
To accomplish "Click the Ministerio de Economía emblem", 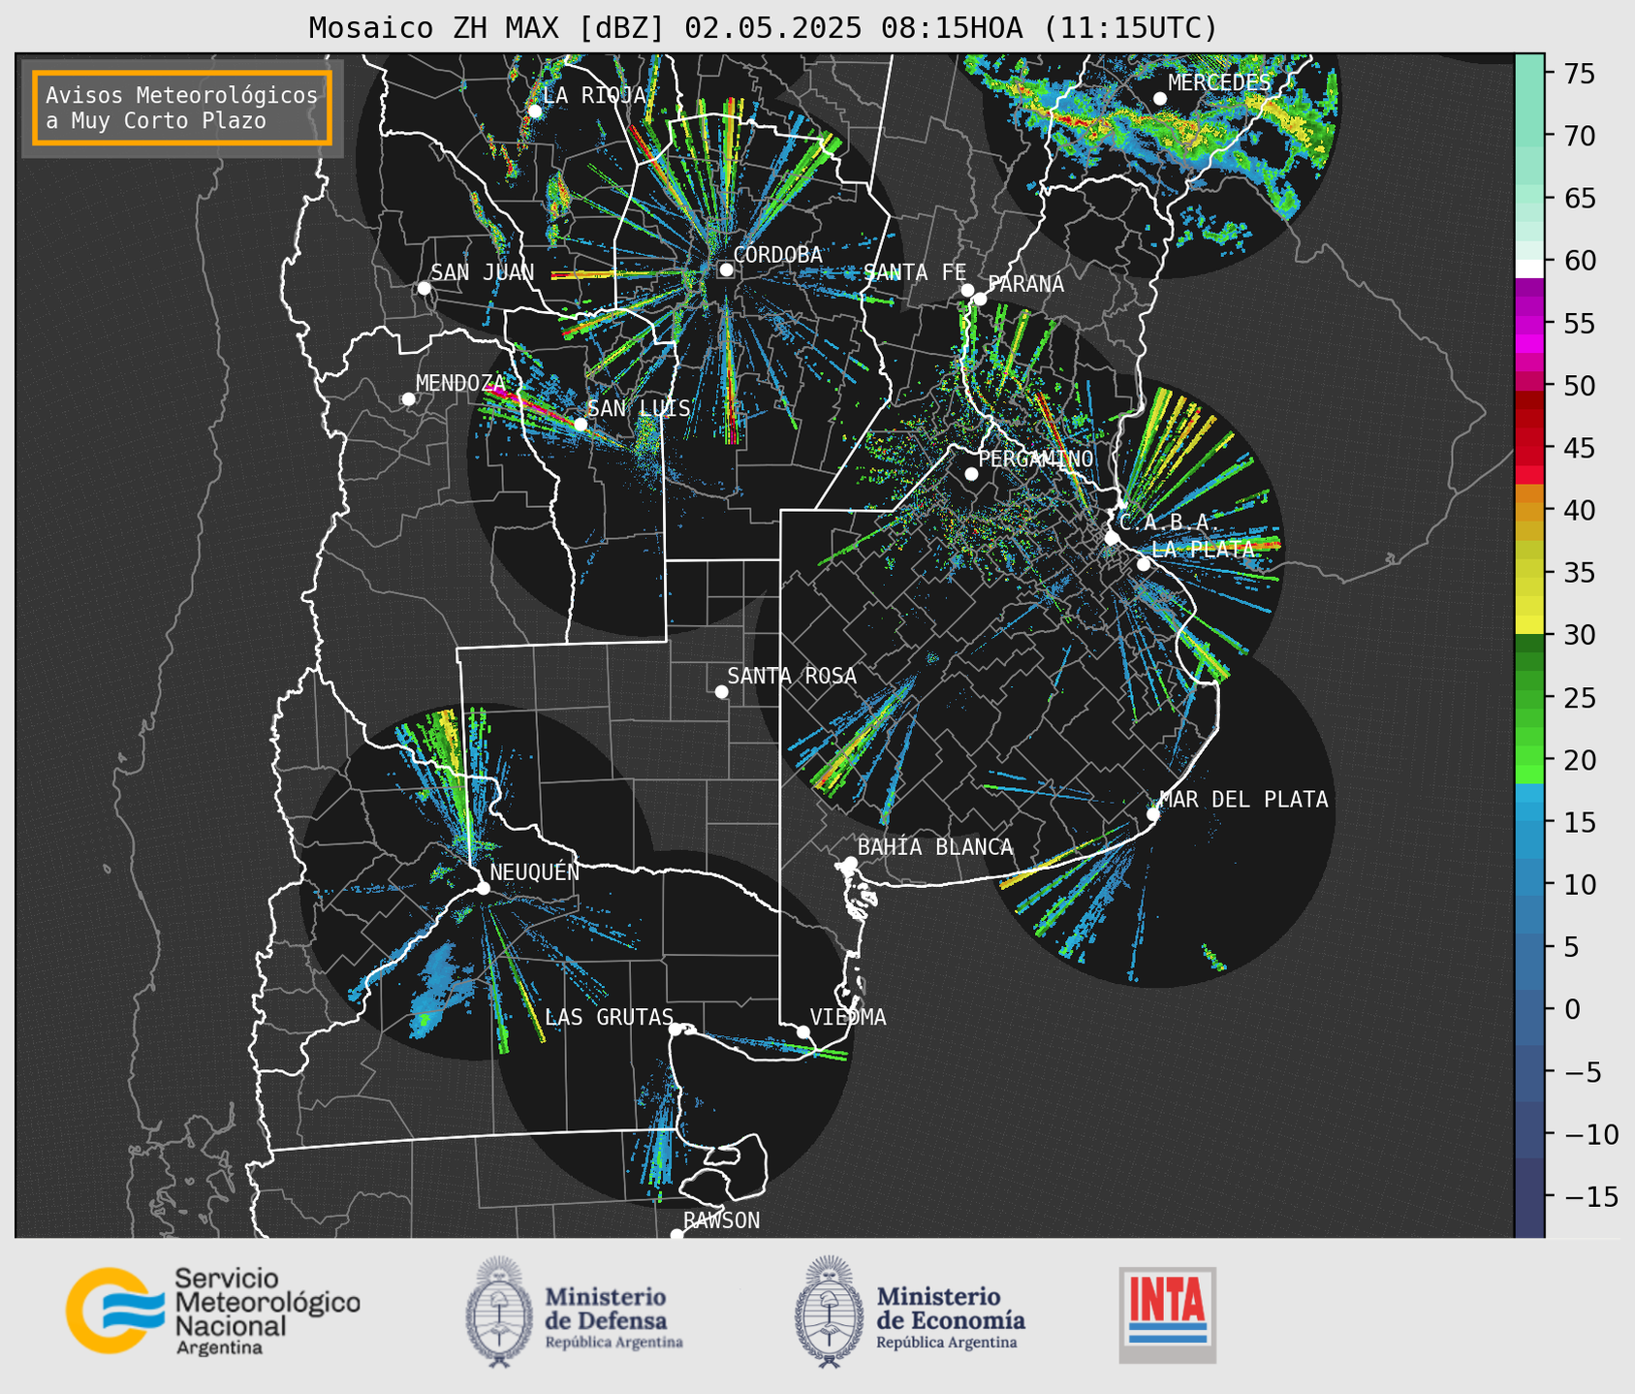I will pyautogui.click(x=829, y=1312).
